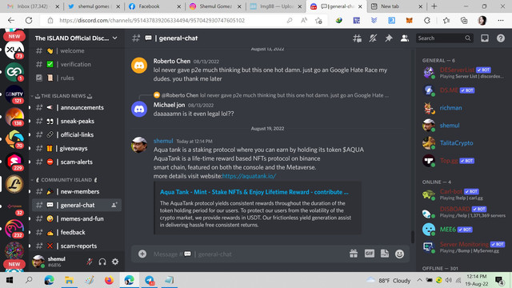Viewport: 512px width, 288px height.
Task: Open the scam-alerts channel
Action: [77, 162]
